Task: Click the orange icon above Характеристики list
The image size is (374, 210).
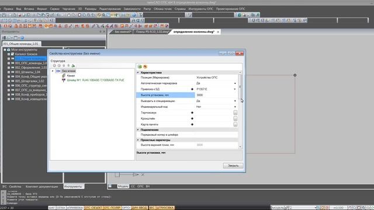Action: [x=145, y=66]
